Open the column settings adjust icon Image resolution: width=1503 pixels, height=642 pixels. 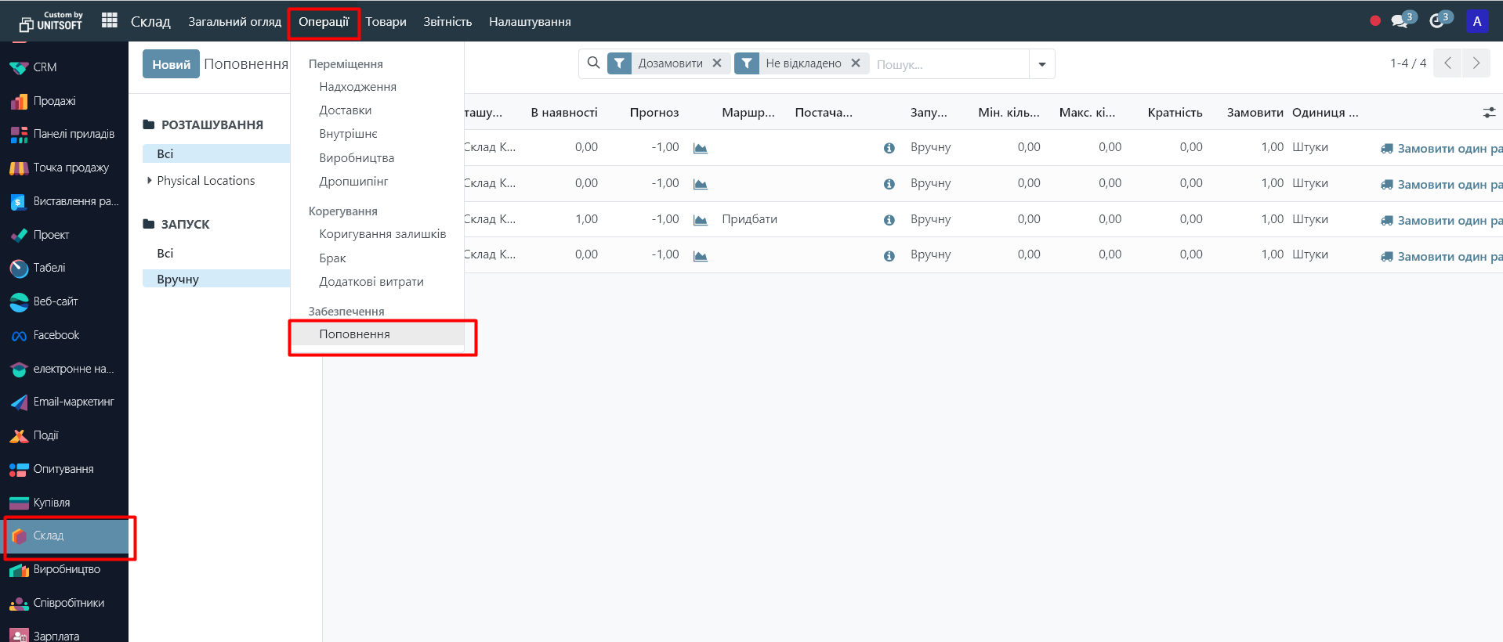pyautogui.click(x=1489, y=113)
